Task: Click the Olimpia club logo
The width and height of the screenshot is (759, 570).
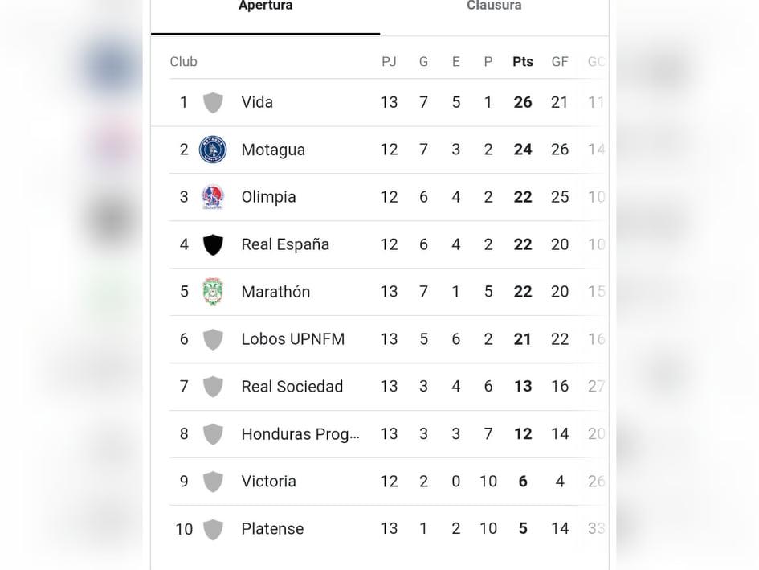Action: click(x=213, y=197)
